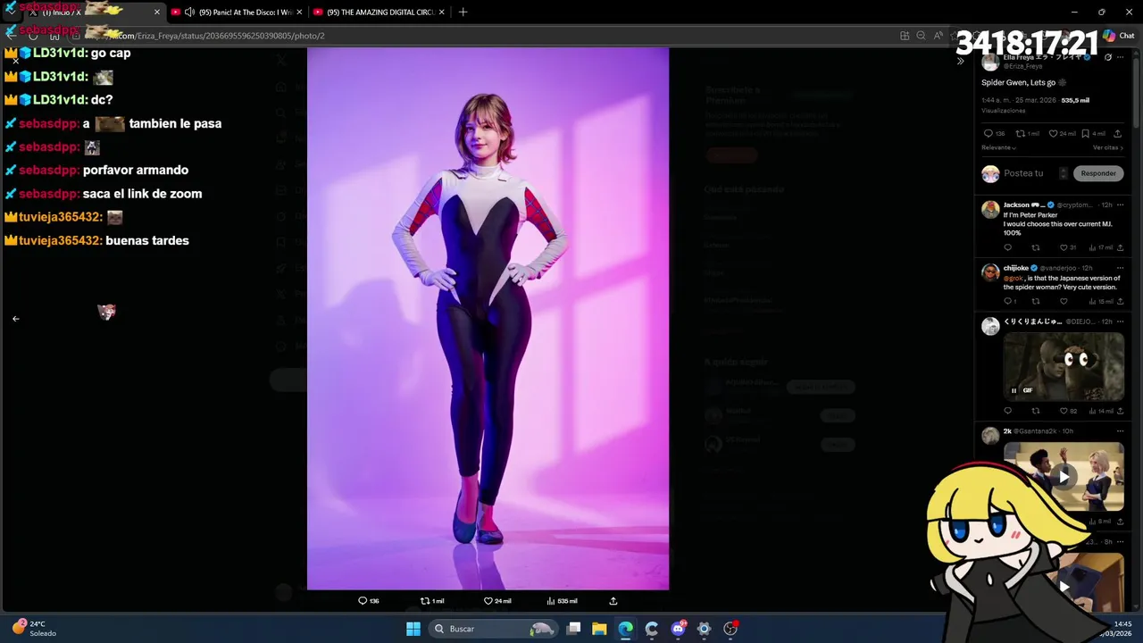Click 'saca el link de zoom' chat message
The image size is (1143, 643).
[x=142, y=194]
